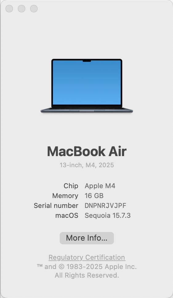173x298 pixels.
Task: Select the 16 GB memory value
Action: click(x=94, y=196)
